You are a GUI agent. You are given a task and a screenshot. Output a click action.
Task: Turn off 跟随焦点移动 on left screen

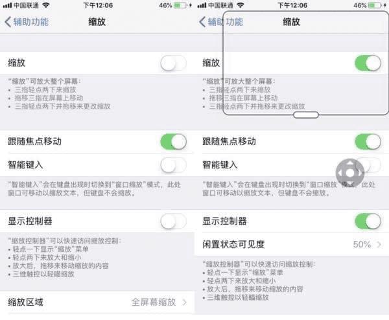click(x=173, y=142)
